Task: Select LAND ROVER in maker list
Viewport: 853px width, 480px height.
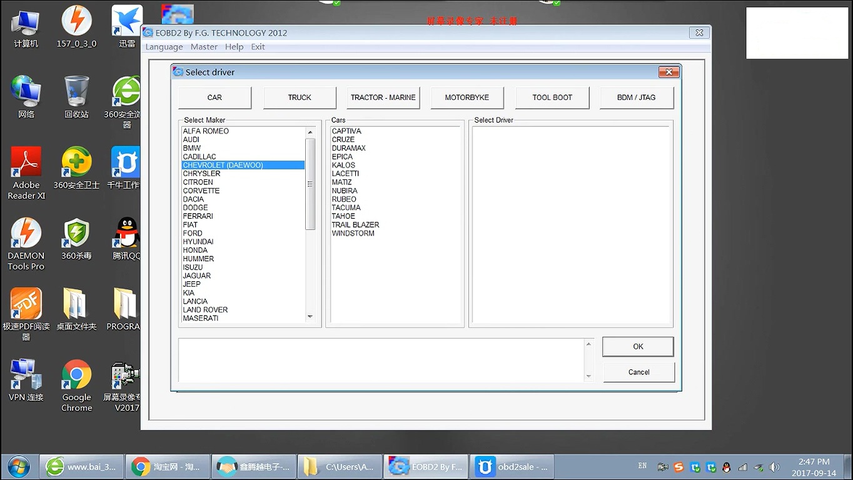Action: coord(243,310)
